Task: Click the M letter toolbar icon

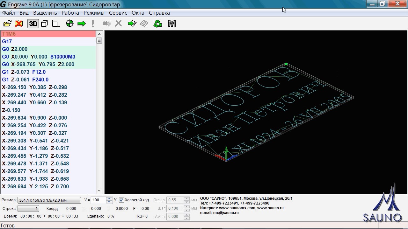Action: pos(172,24)
